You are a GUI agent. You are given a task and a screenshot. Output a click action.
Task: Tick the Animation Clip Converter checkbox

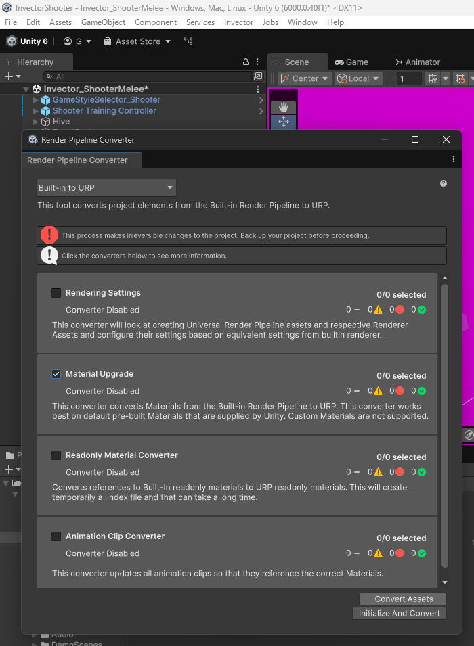(x=56, y=536)
